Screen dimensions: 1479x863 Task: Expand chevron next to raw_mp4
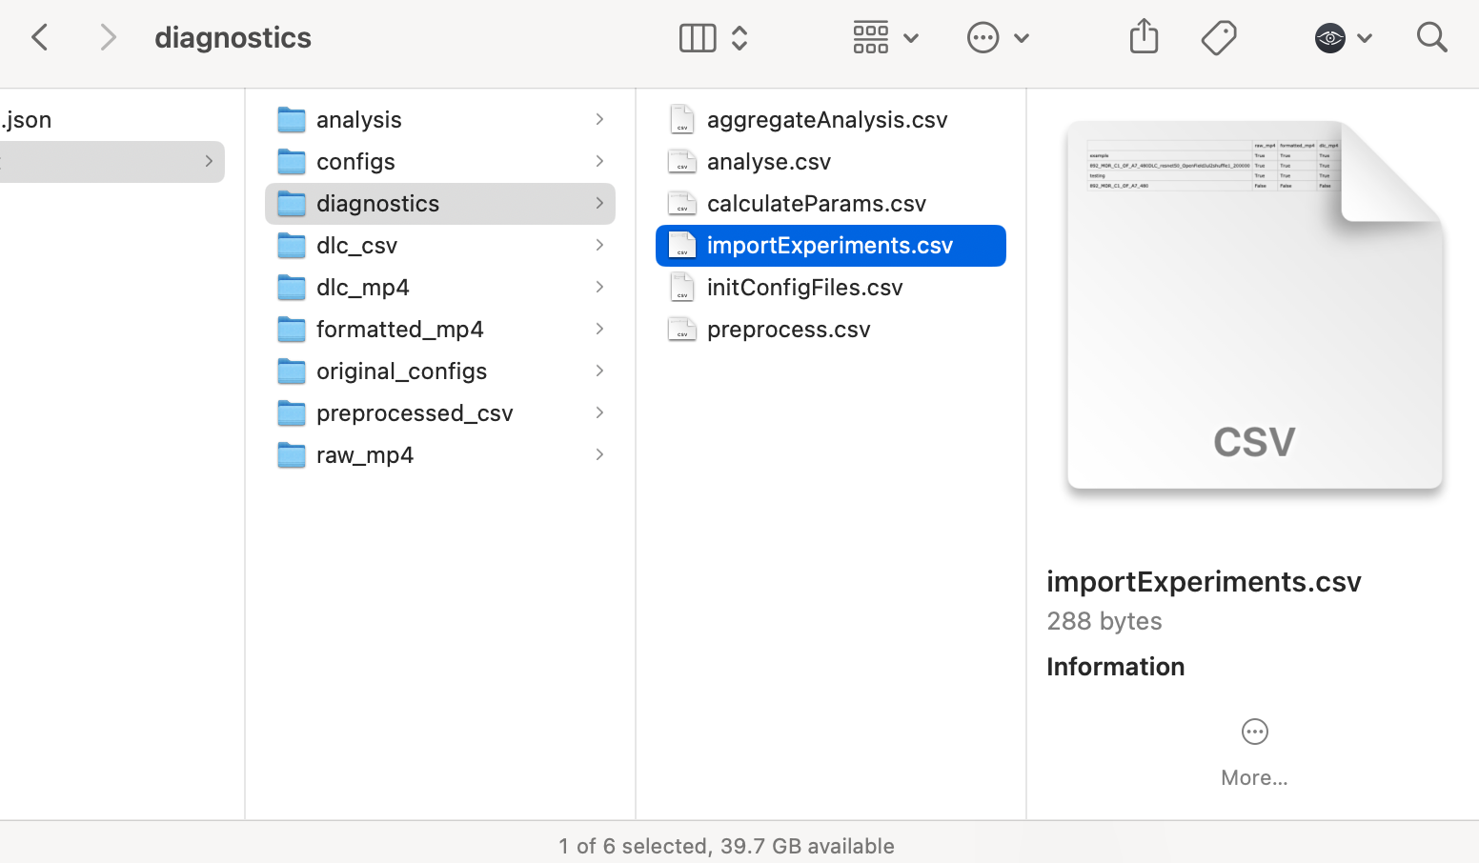coord(599,454)
